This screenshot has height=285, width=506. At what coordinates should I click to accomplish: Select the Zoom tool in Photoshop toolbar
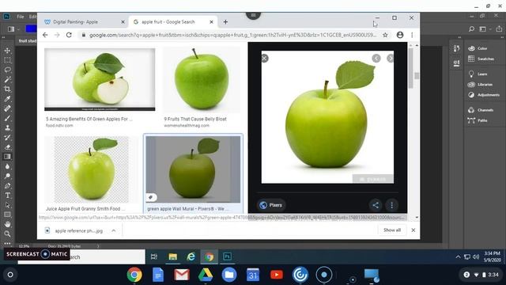click(x=7, y=234)
